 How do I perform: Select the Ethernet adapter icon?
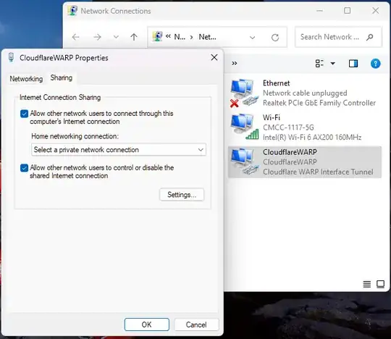pos(244,93)
